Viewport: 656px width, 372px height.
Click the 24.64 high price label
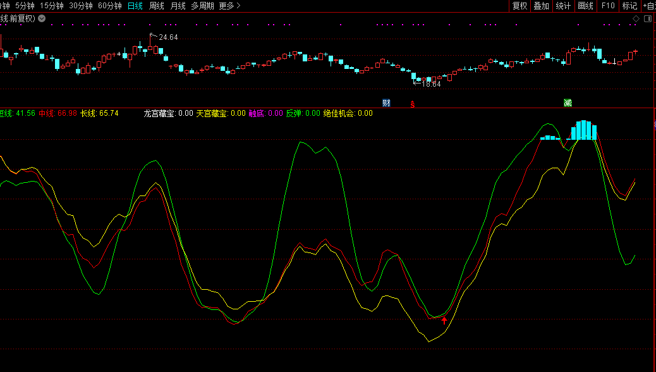(167, 37)
